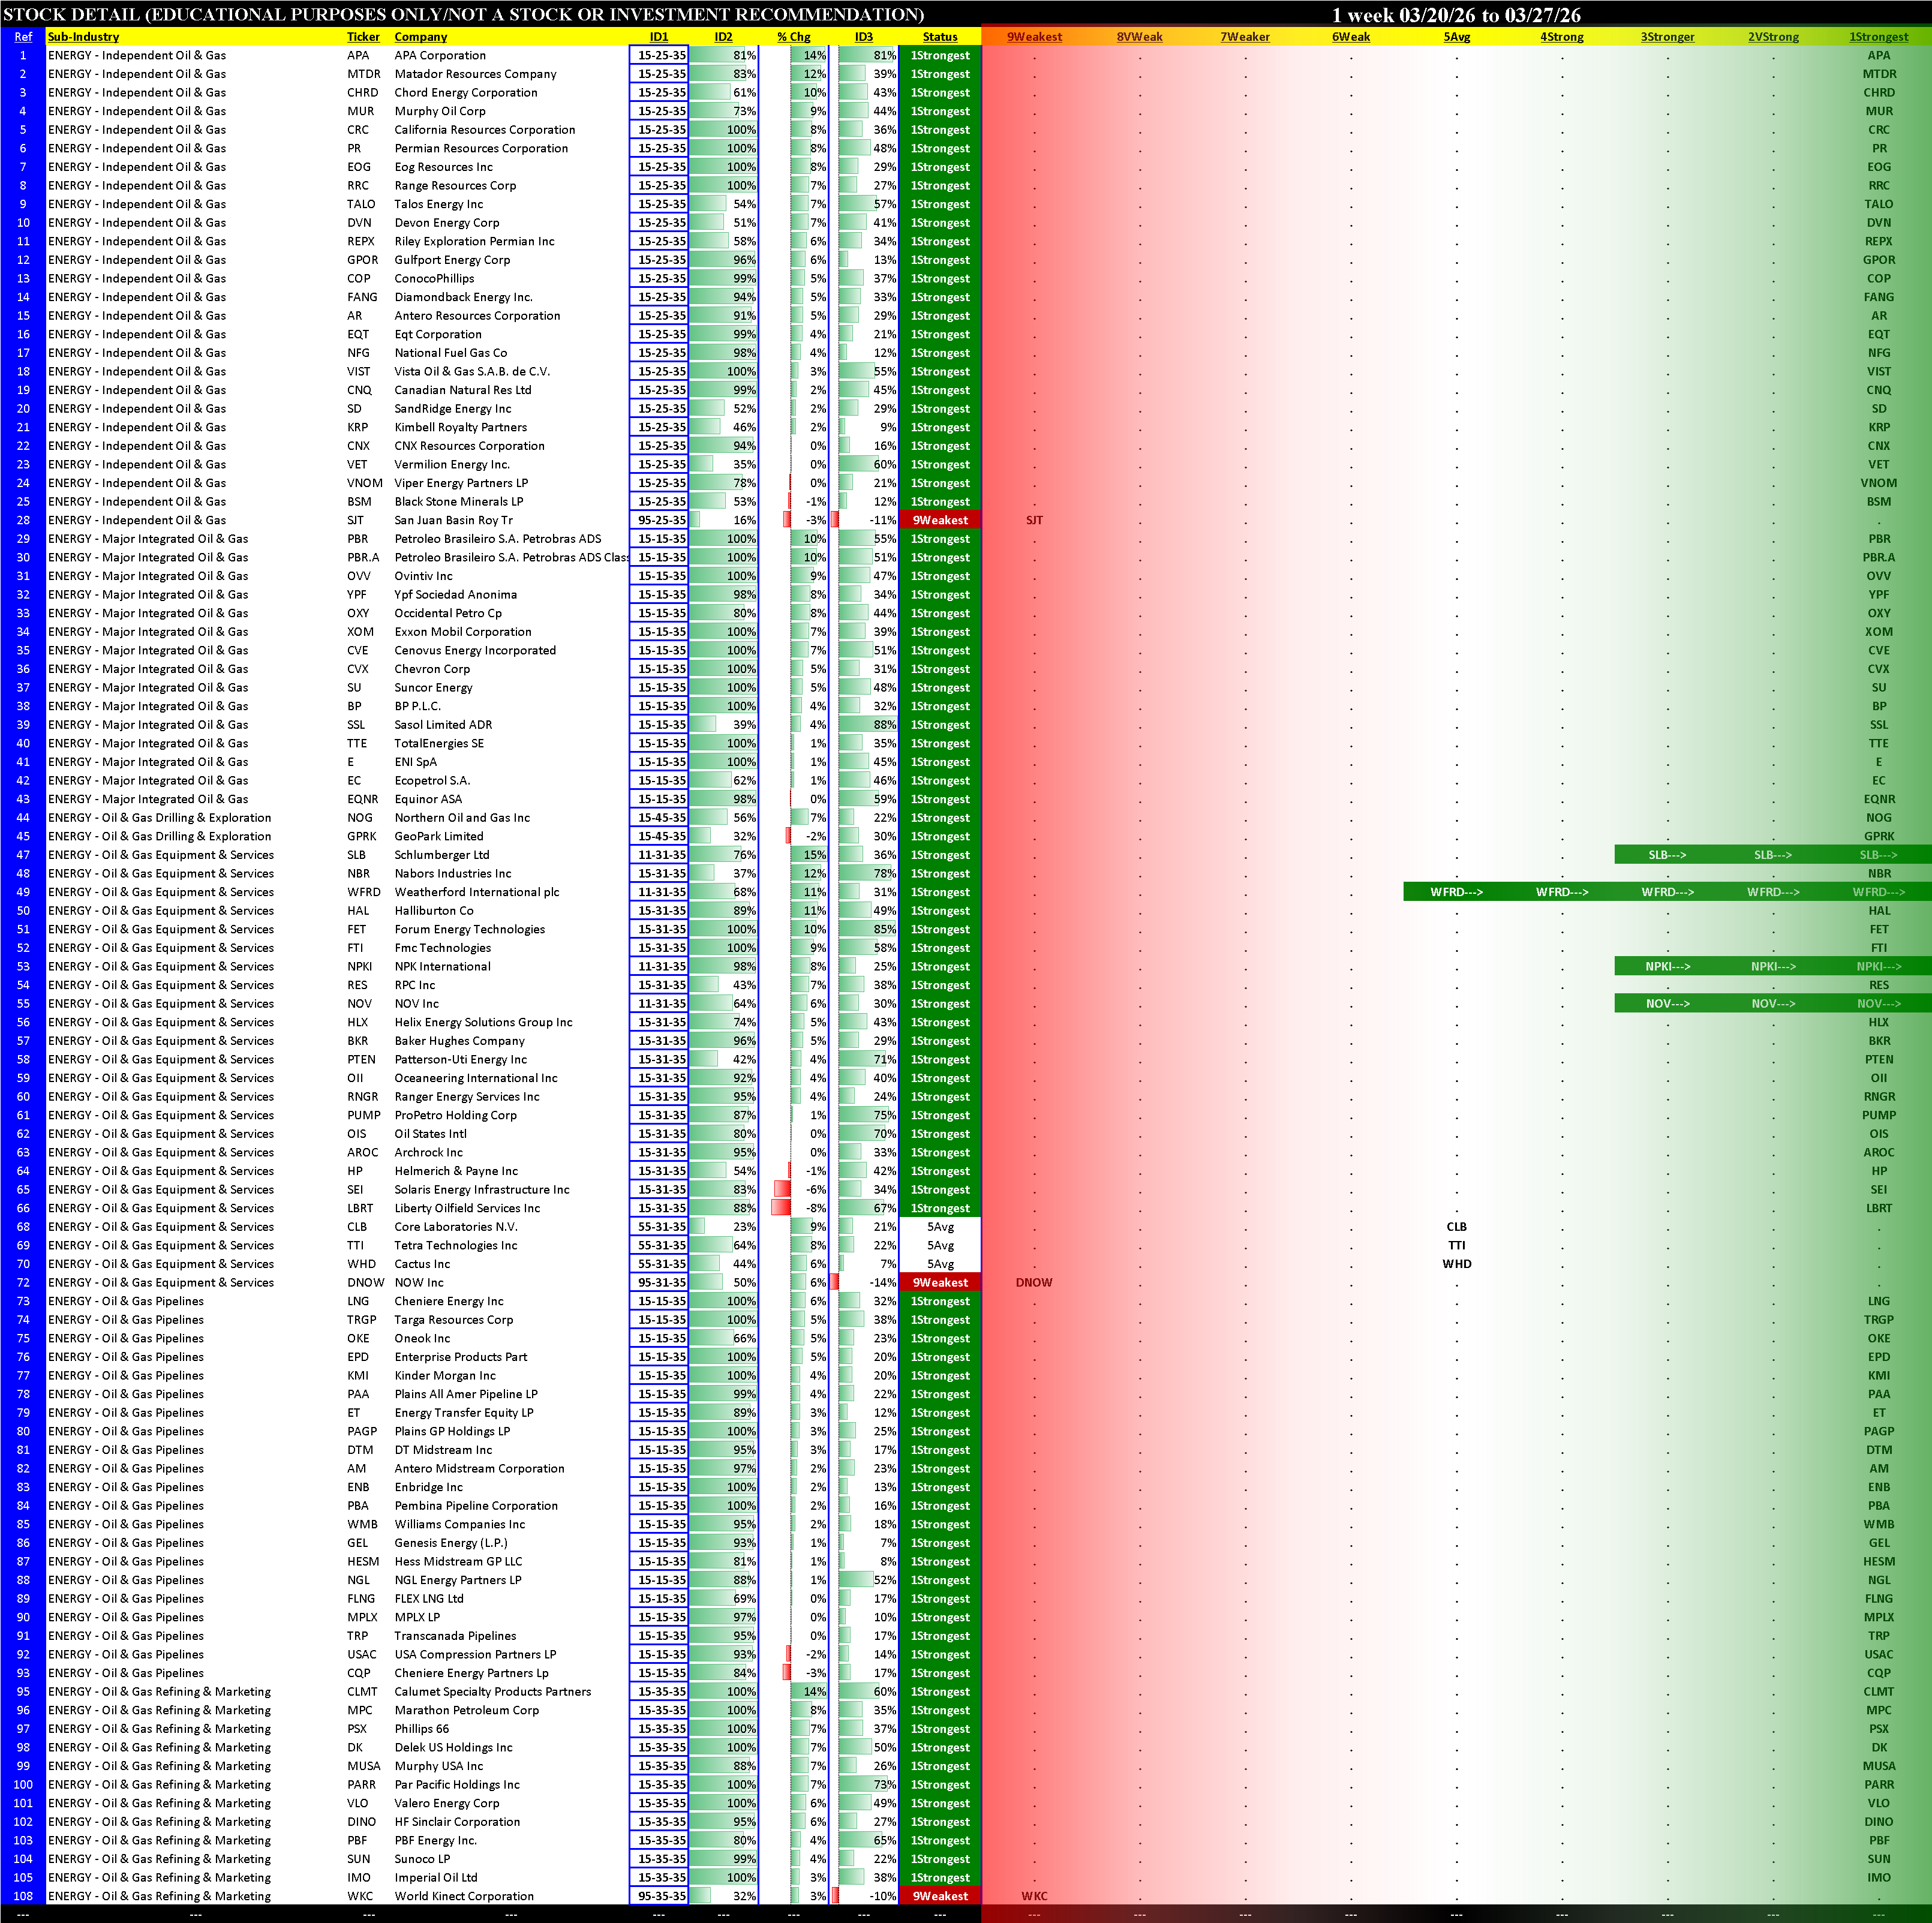
Task: Click the Company column header
Action: [420, 37]
